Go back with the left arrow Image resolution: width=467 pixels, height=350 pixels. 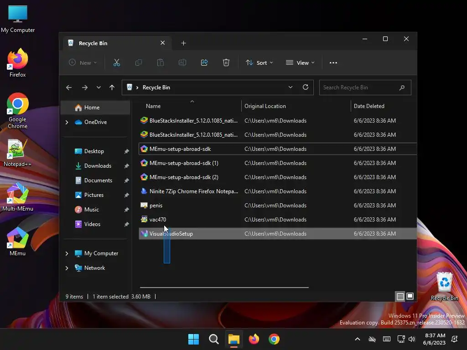(69, 87)
